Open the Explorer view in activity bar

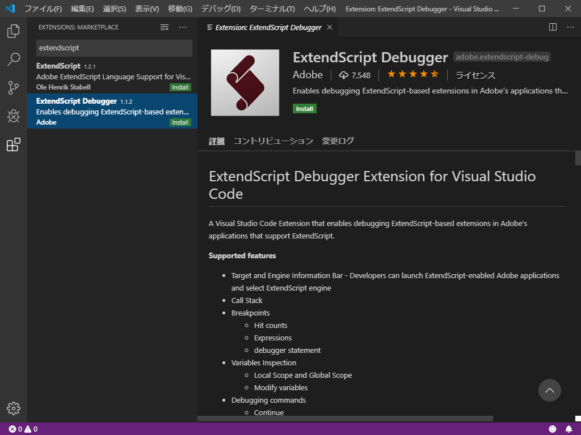14,31
